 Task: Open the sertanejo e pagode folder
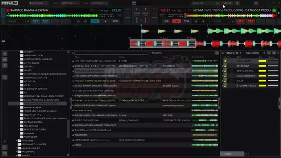click(31, 108)
